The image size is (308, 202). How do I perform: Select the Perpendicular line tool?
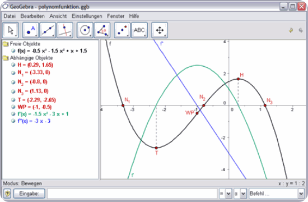65,30
